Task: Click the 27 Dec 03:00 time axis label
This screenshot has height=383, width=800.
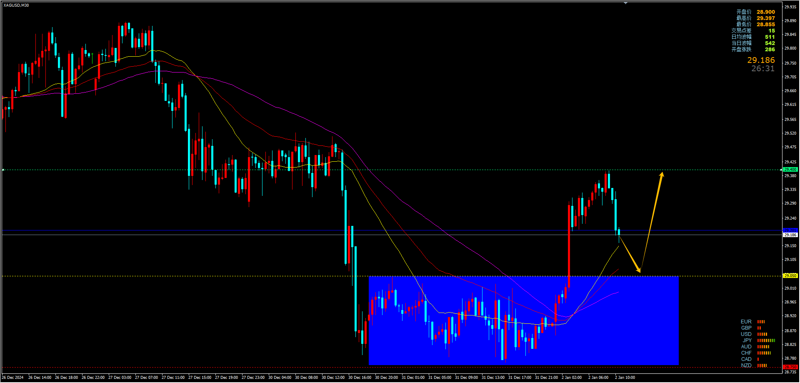Action: tap(120, 378)
